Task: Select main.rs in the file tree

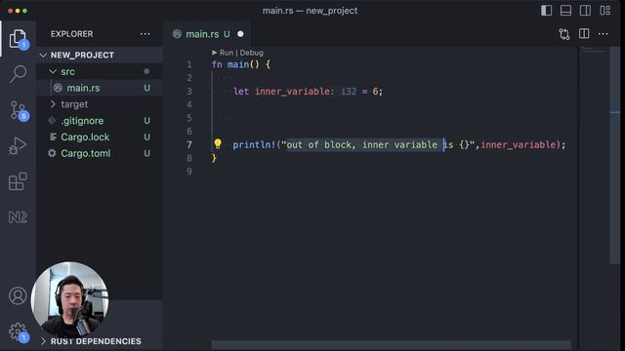Action: 83,88
